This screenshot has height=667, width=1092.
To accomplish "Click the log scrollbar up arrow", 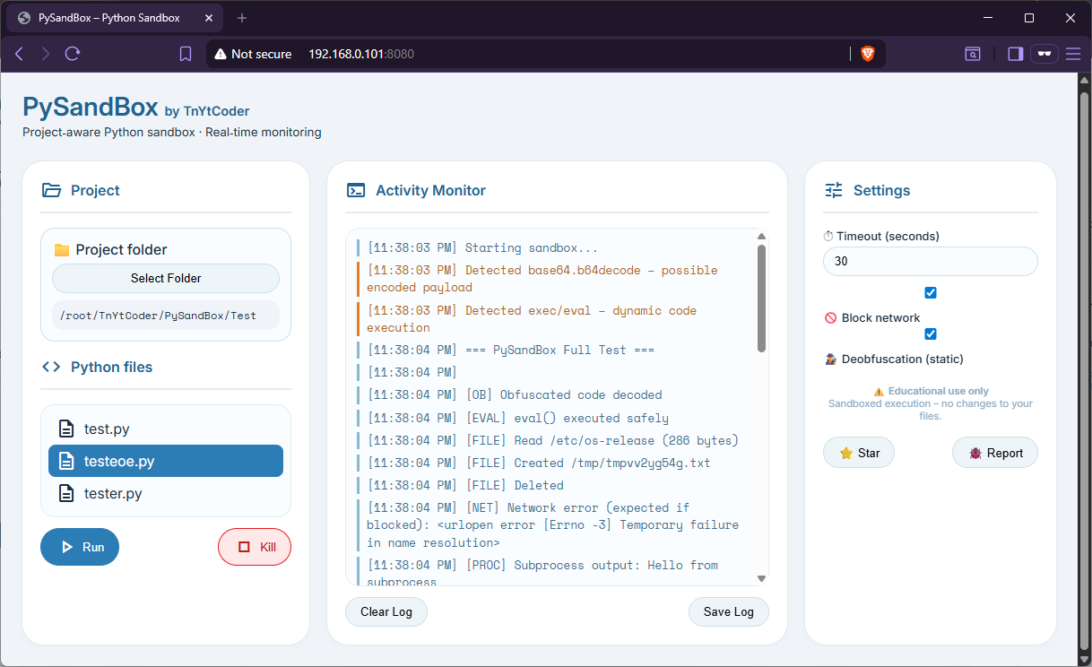I will coord(762,236).
